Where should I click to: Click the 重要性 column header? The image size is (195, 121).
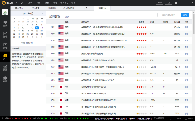coord(141,22)
